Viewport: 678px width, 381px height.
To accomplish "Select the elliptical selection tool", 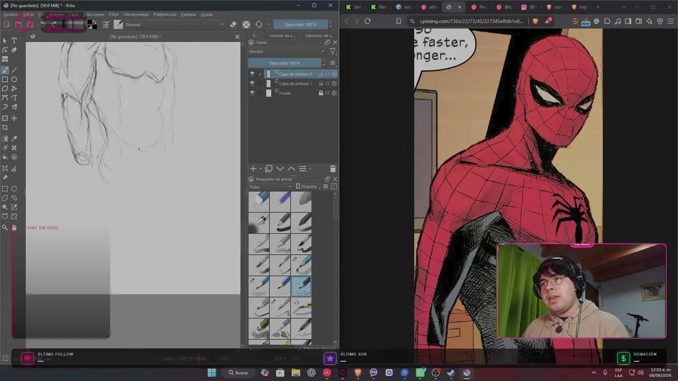I will pos(14,189).
